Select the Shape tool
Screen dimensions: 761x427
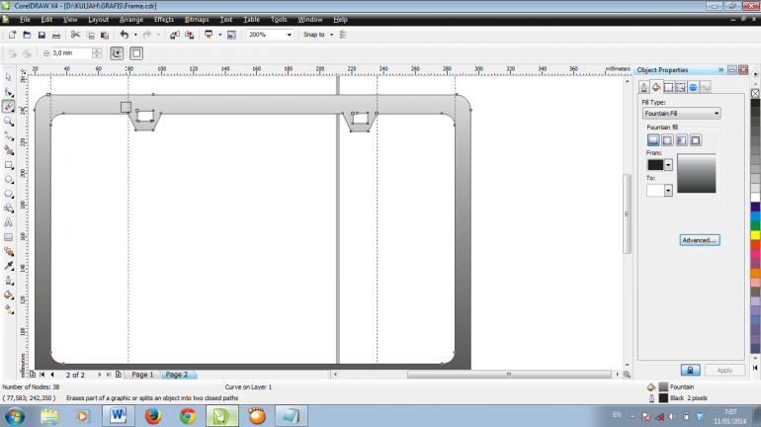tap(8, 92)
